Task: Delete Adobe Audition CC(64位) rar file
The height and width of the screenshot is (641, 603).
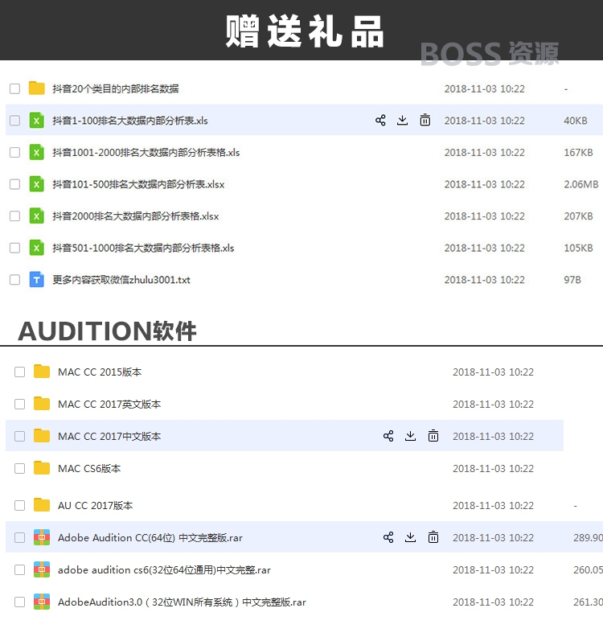Action: (433, 537)
